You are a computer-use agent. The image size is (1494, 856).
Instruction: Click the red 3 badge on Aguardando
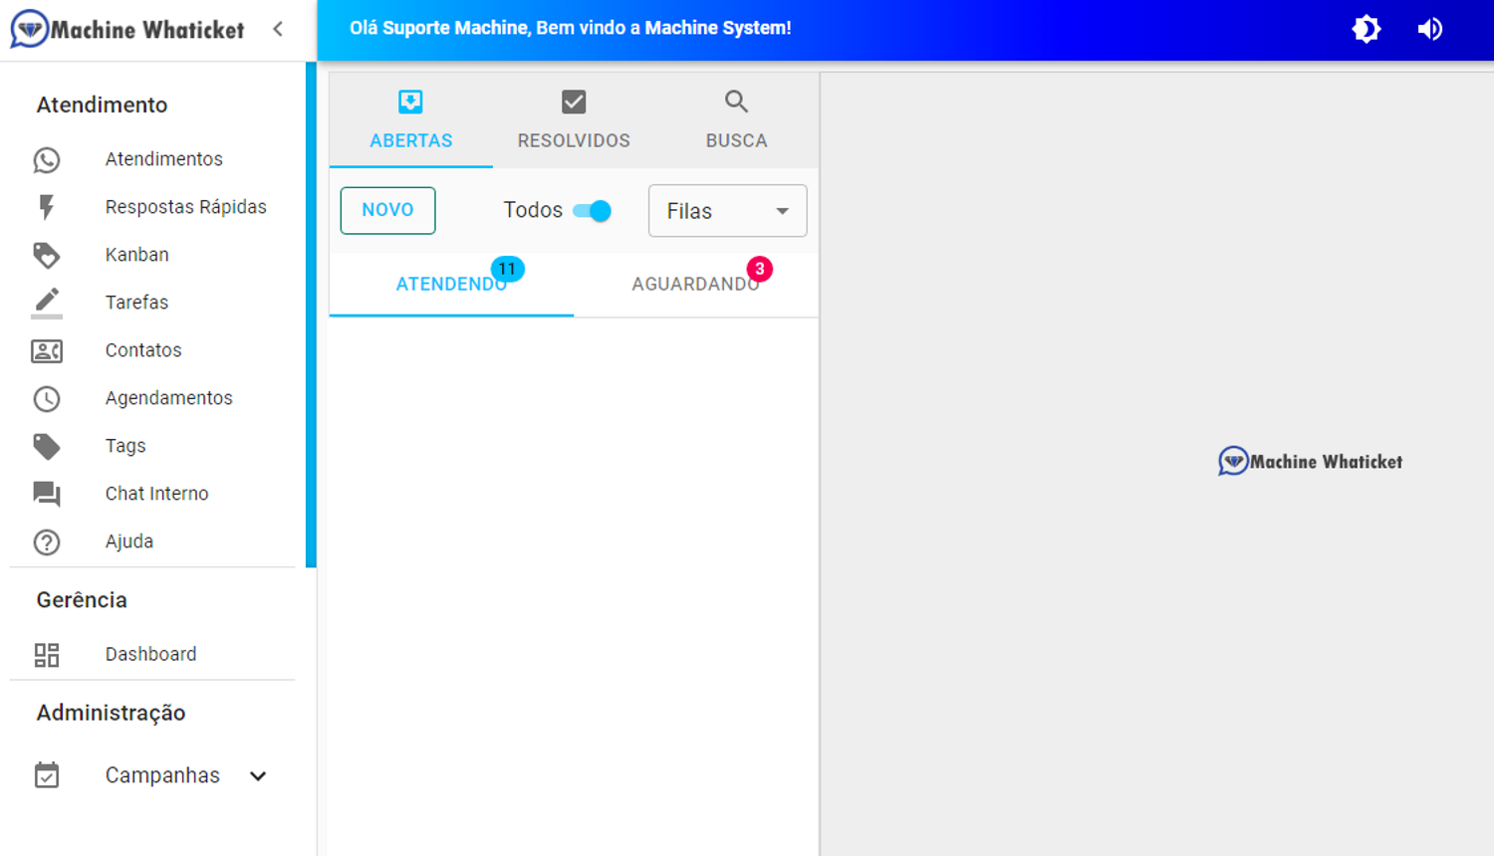(x=760, y=269)
